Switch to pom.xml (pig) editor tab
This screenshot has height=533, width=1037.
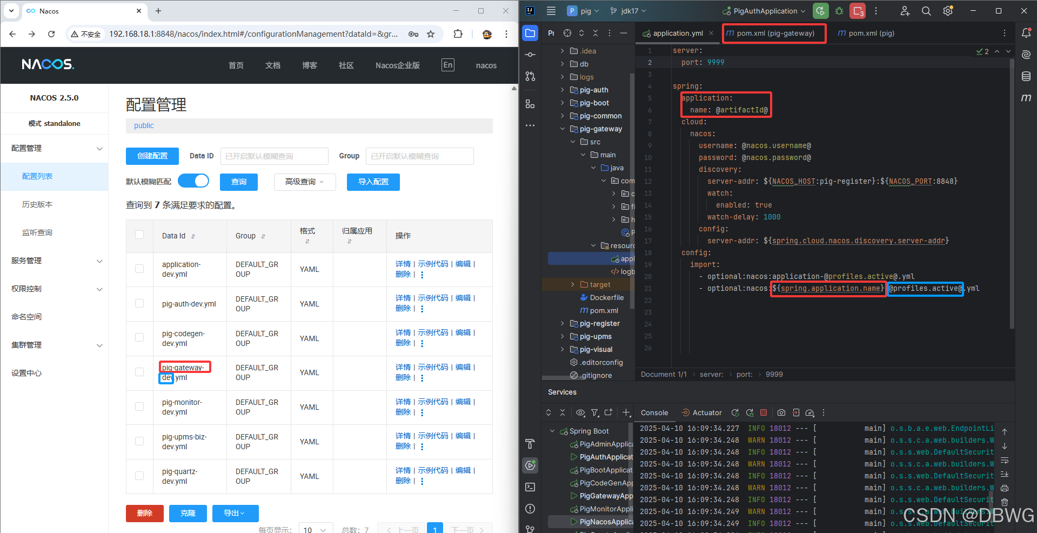866,34
